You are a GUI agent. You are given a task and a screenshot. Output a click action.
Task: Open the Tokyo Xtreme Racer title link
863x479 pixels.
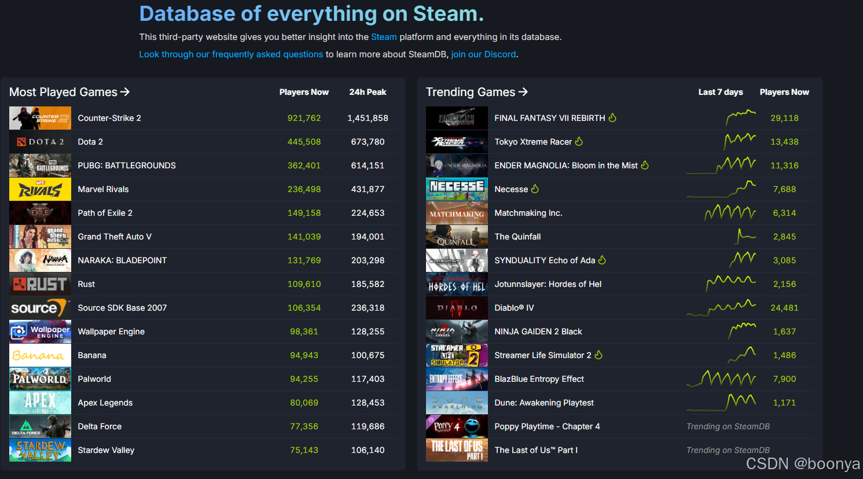(533, 142)
